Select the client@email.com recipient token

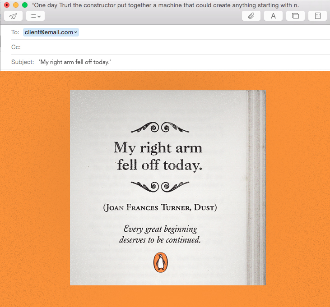click(x=51, y=32)
